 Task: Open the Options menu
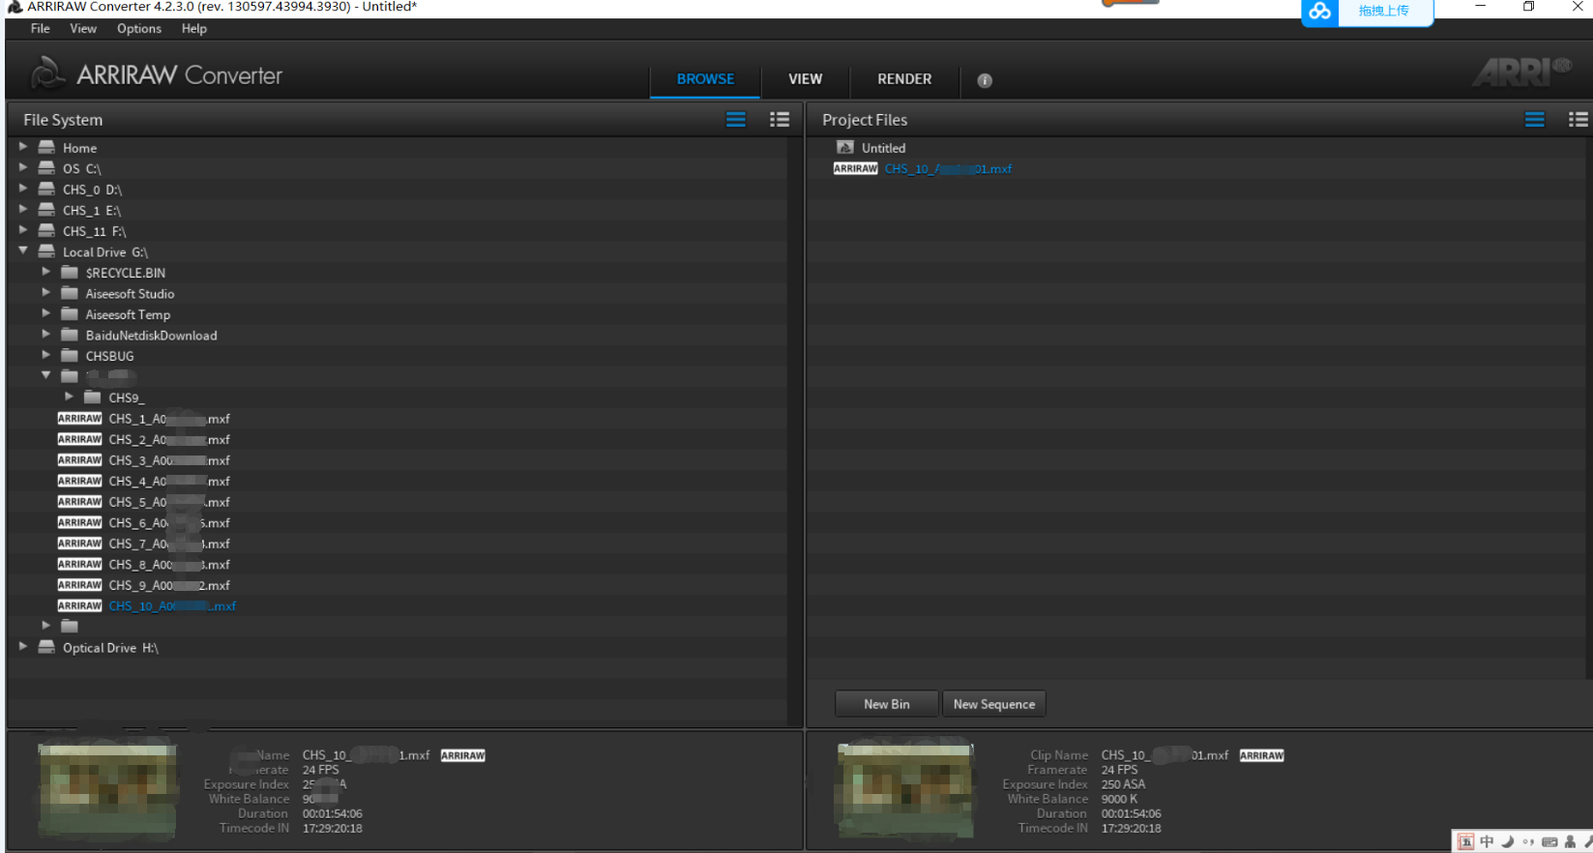tap(139, 29)
